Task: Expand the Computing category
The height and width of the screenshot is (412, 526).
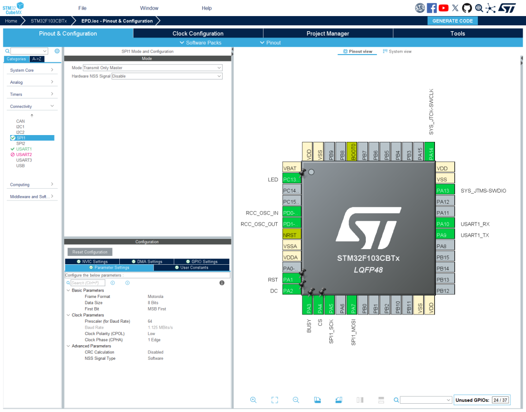Action: [32, 184]
